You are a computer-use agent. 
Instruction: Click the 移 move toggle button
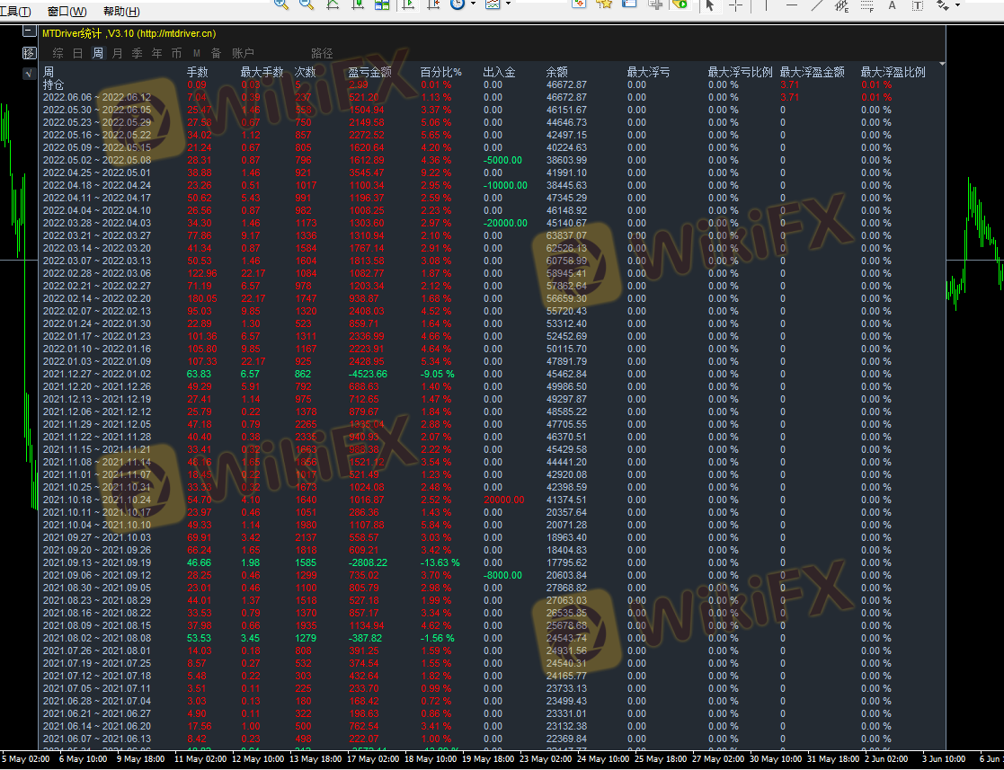point(29,53)
